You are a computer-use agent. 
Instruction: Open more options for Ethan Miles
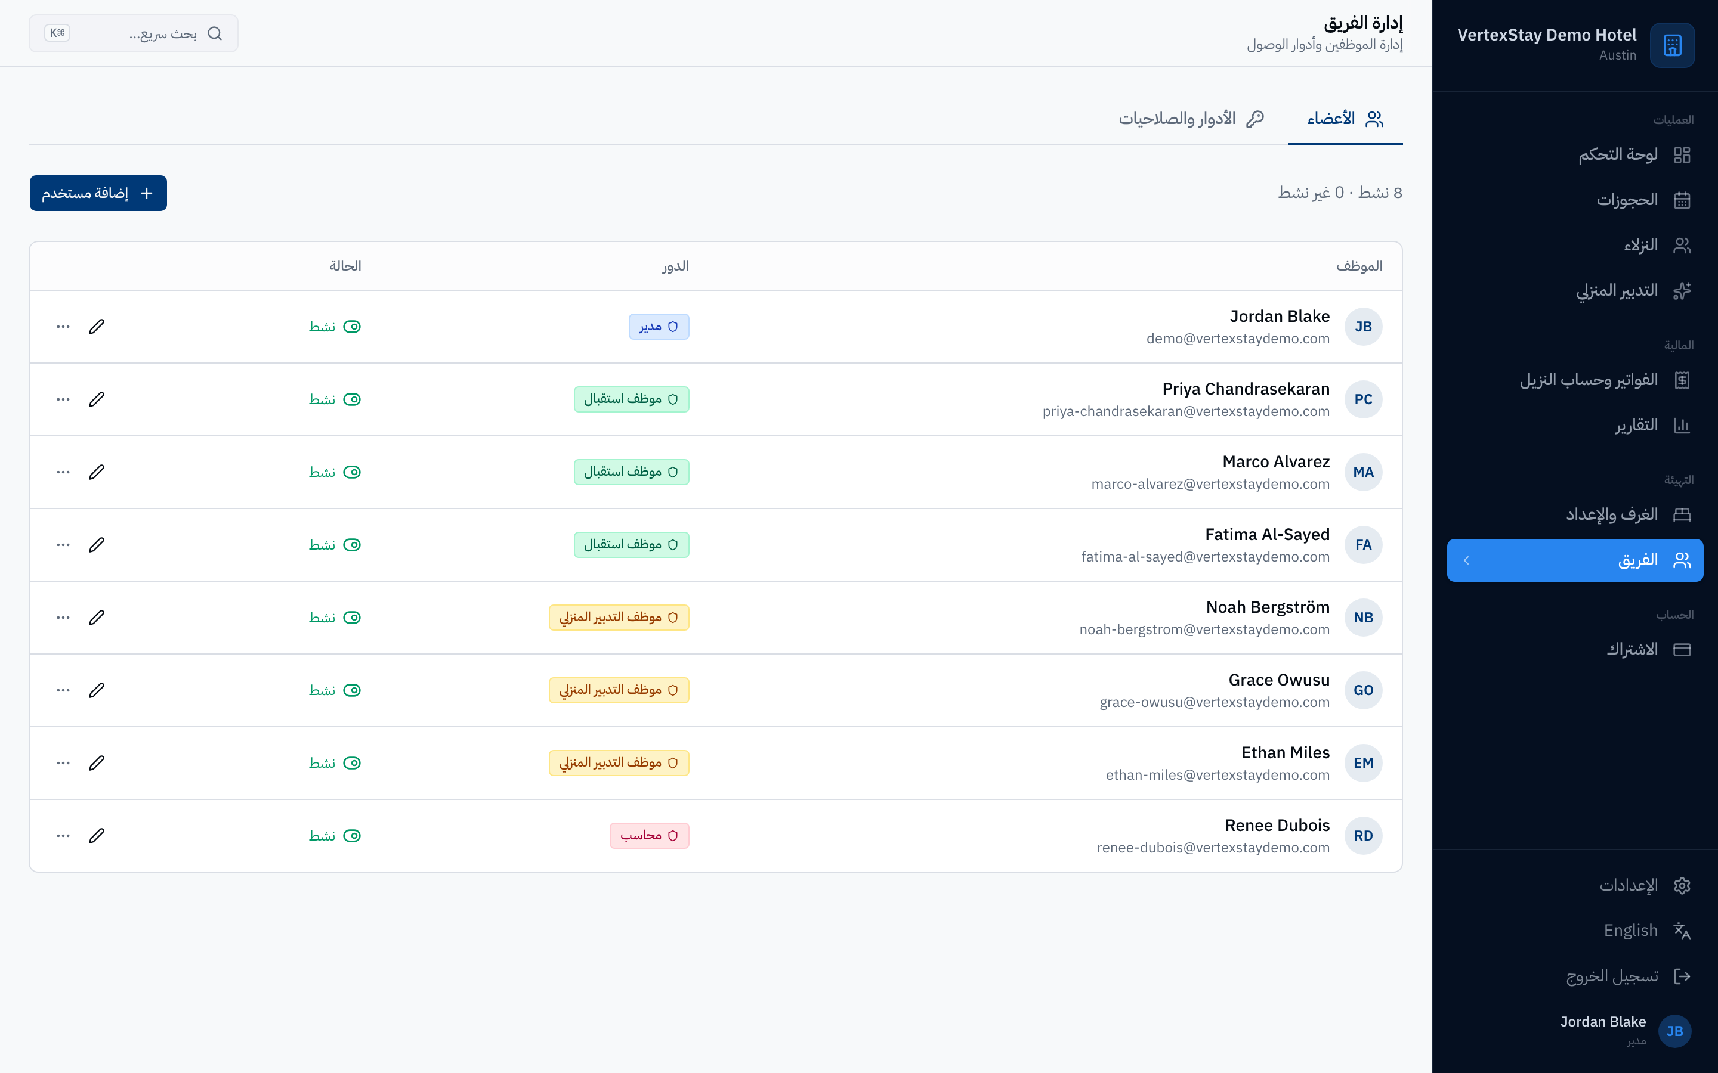click(63, 763)
